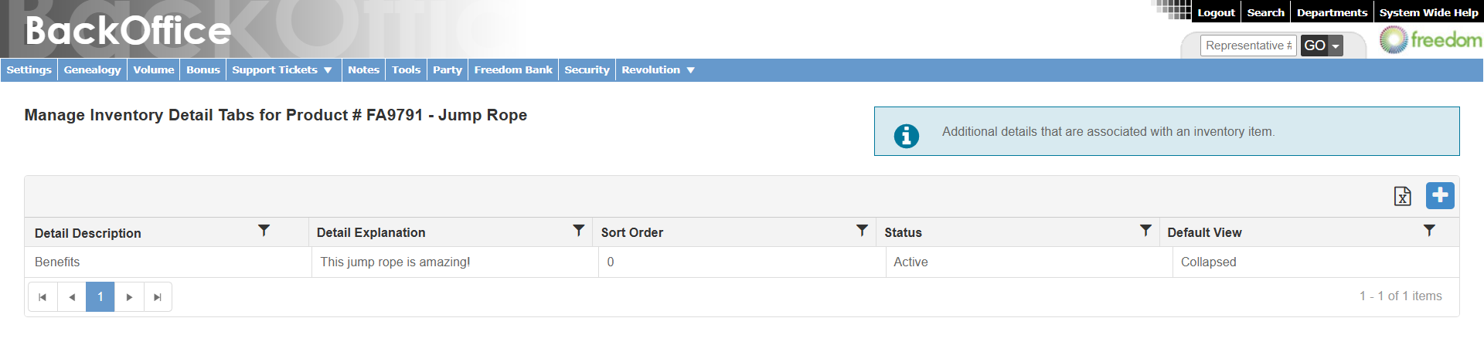Select page 1 in the pager

(100, 297)
